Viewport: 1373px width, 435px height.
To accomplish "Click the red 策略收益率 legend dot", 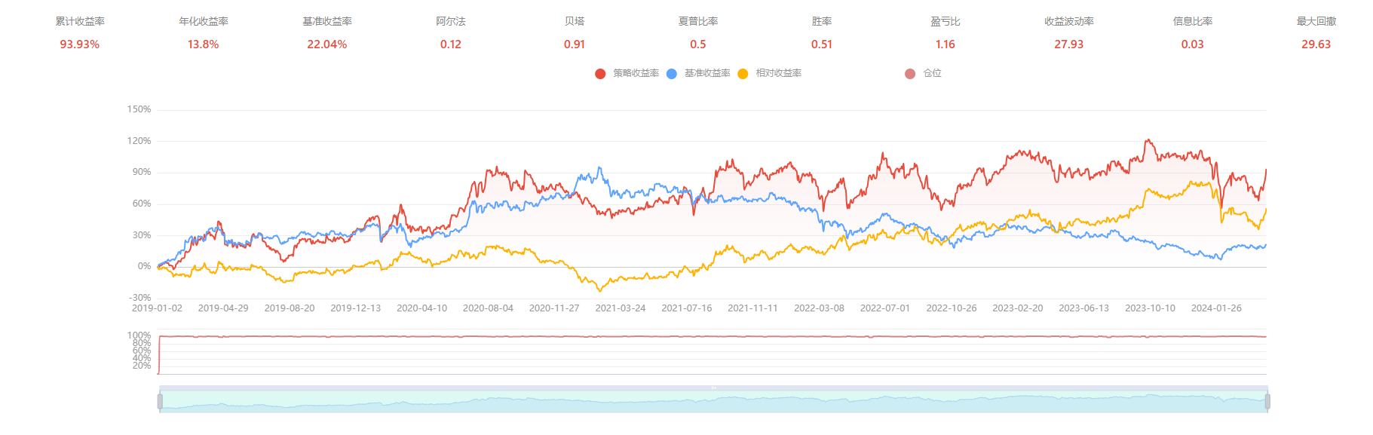I will 600,74.
